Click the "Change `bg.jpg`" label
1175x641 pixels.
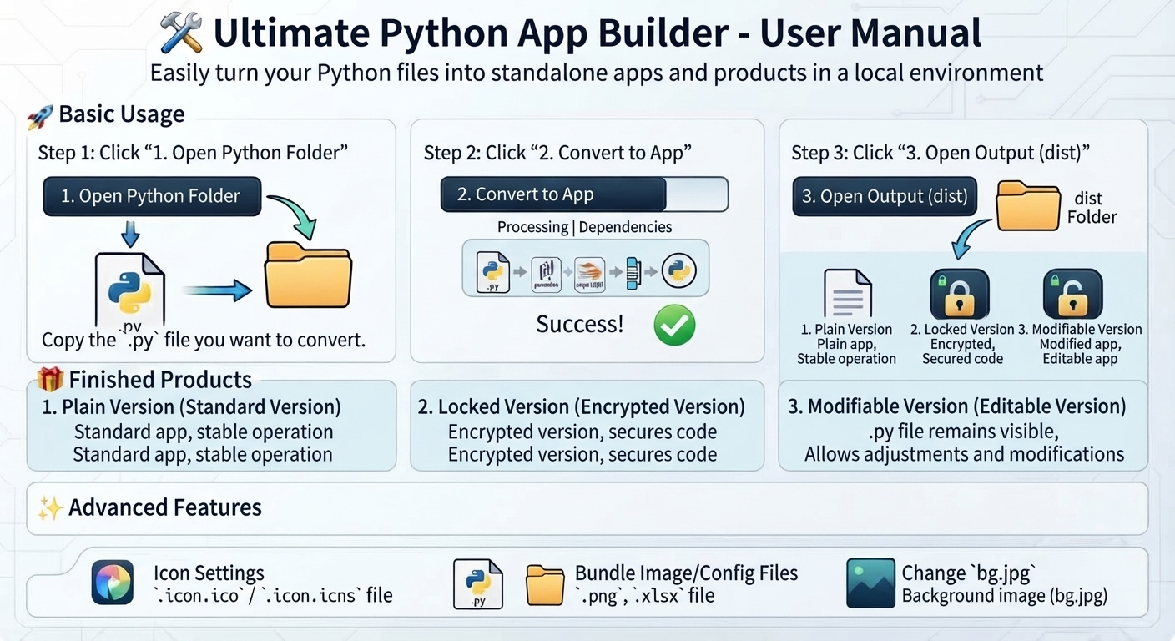[x=969, y=573]
